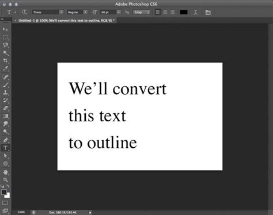Select the Healing Brush tool
Viewport: 273px width, 215px height.
5,77
